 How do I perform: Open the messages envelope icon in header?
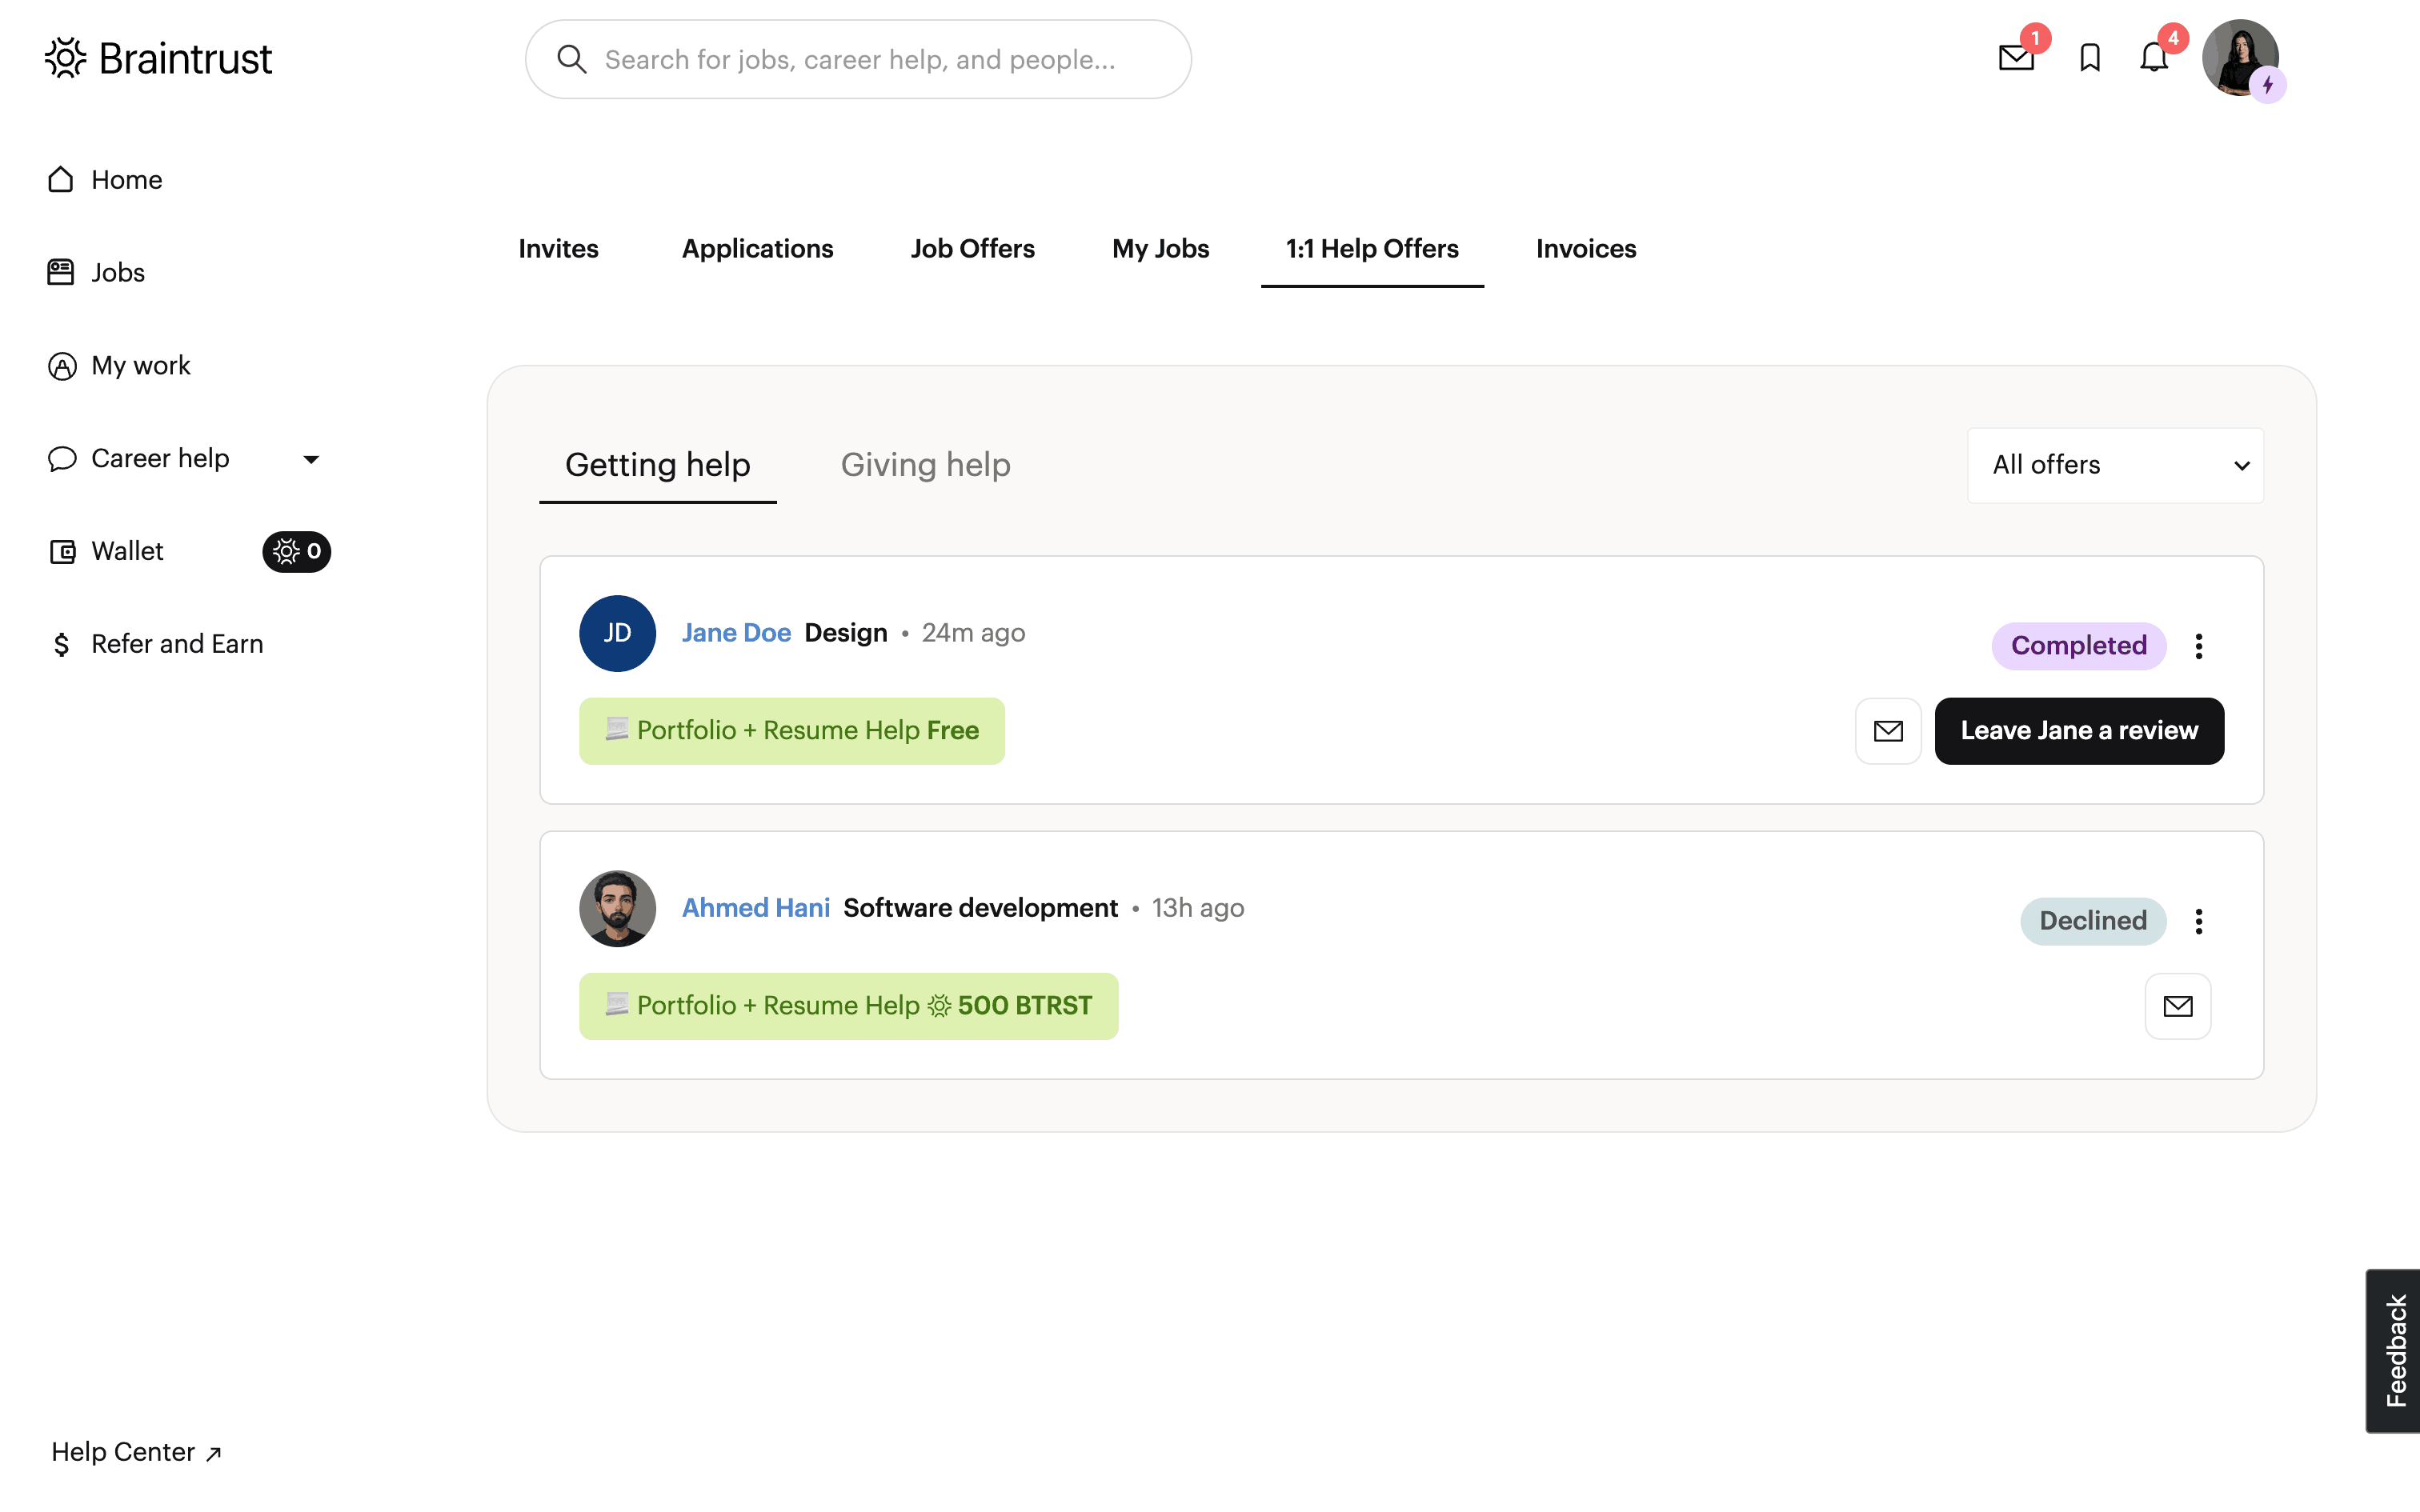[x=2016, y=58]
